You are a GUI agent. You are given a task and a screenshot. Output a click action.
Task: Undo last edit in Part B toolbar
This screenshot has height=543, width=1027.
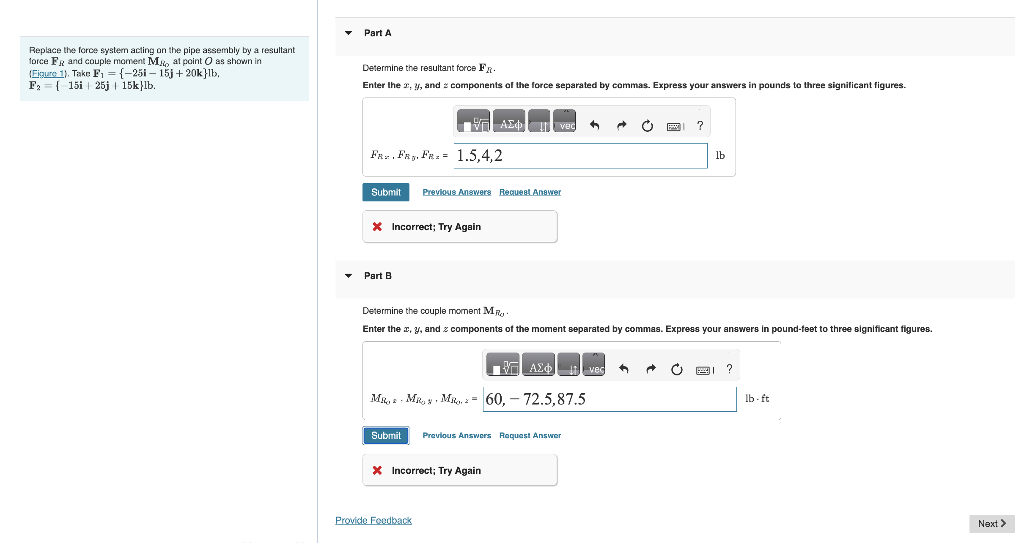(x=623, y=369)
